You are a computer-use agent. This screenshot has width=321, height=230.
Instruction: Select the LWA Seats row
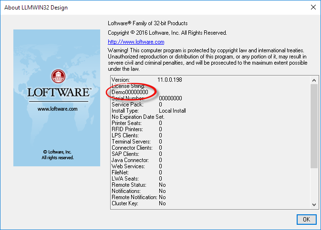pos(137,179)
